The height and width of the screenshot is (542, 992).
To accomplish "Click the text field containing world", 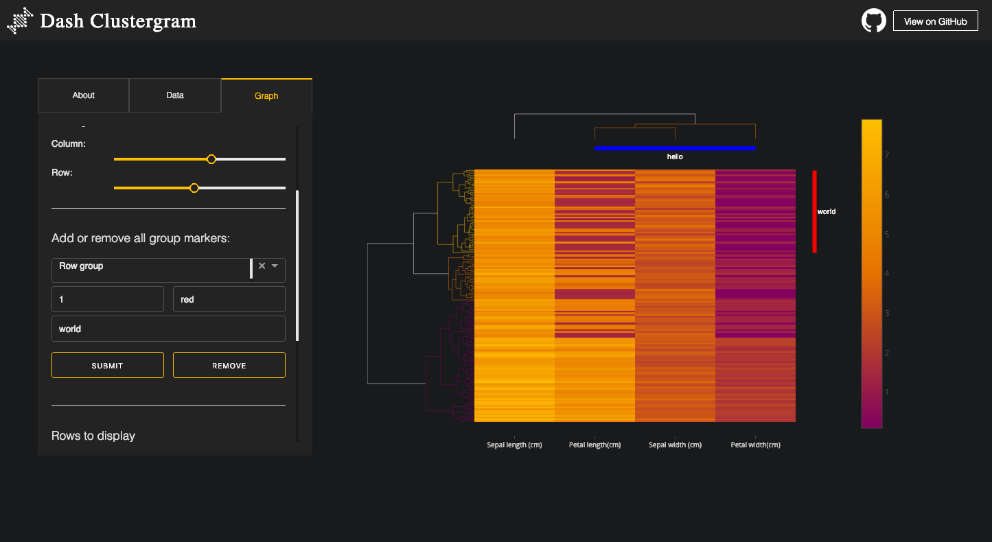I will pyautogui.click(x=168, y=328).
